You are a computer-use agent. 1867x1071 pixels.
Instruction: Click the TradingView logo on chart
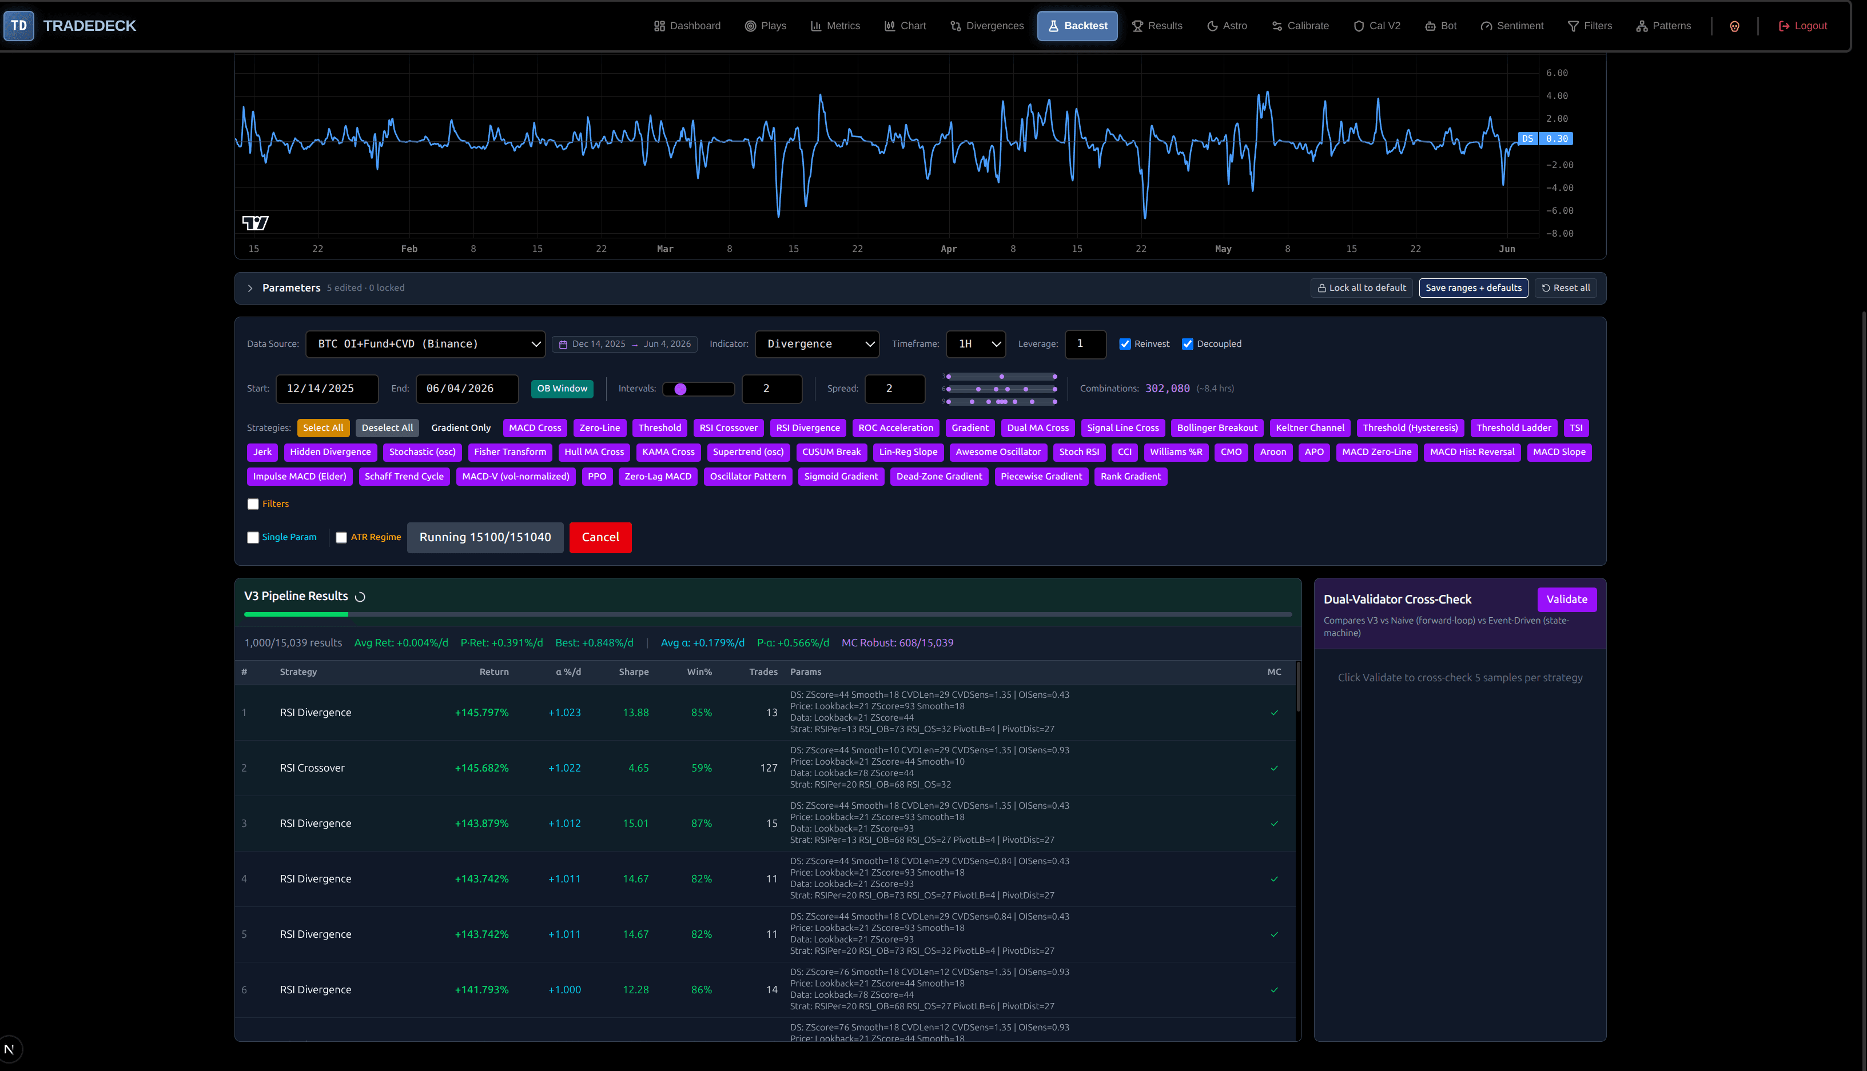click(x=254, y=223)
